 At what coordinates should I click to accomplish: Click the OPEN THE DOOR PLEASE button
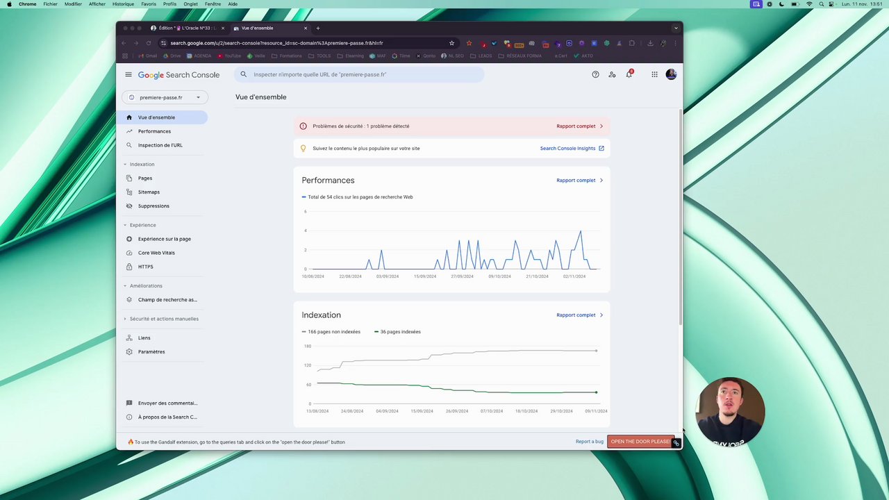pyautogui.click(x=640, y=442)
